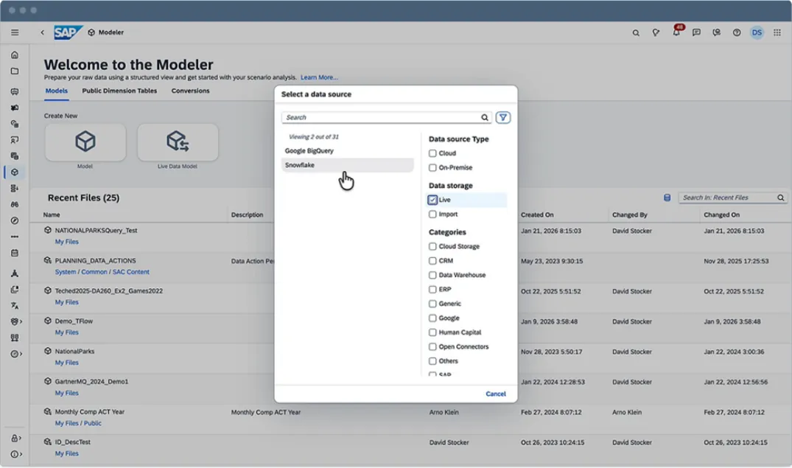Check the Data Warehouse category checkbox

pyautogui.click(x=432, y=275)
